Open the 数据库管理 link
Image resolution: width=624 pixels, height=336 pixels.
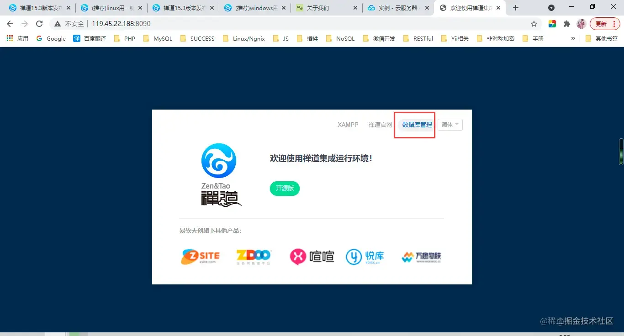coord(417,125)
